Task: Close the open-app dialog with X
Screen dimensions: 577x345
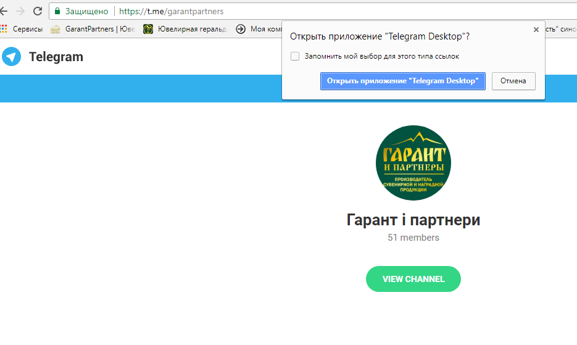Action: pos(536,30)
